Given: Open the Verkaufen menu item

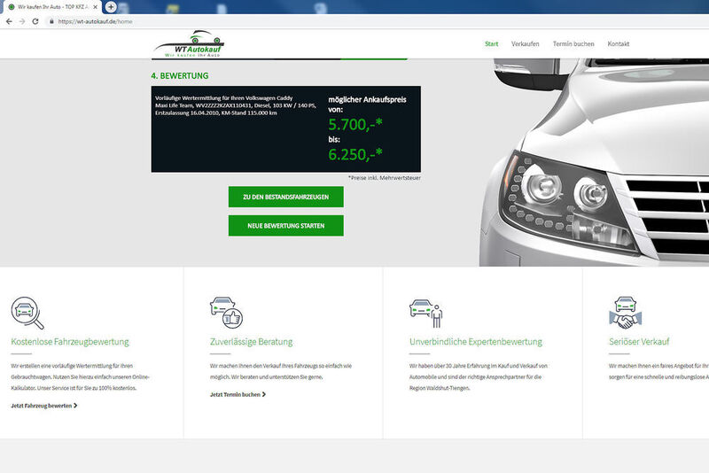Looking at the screenshot, I should click(525, 43).
